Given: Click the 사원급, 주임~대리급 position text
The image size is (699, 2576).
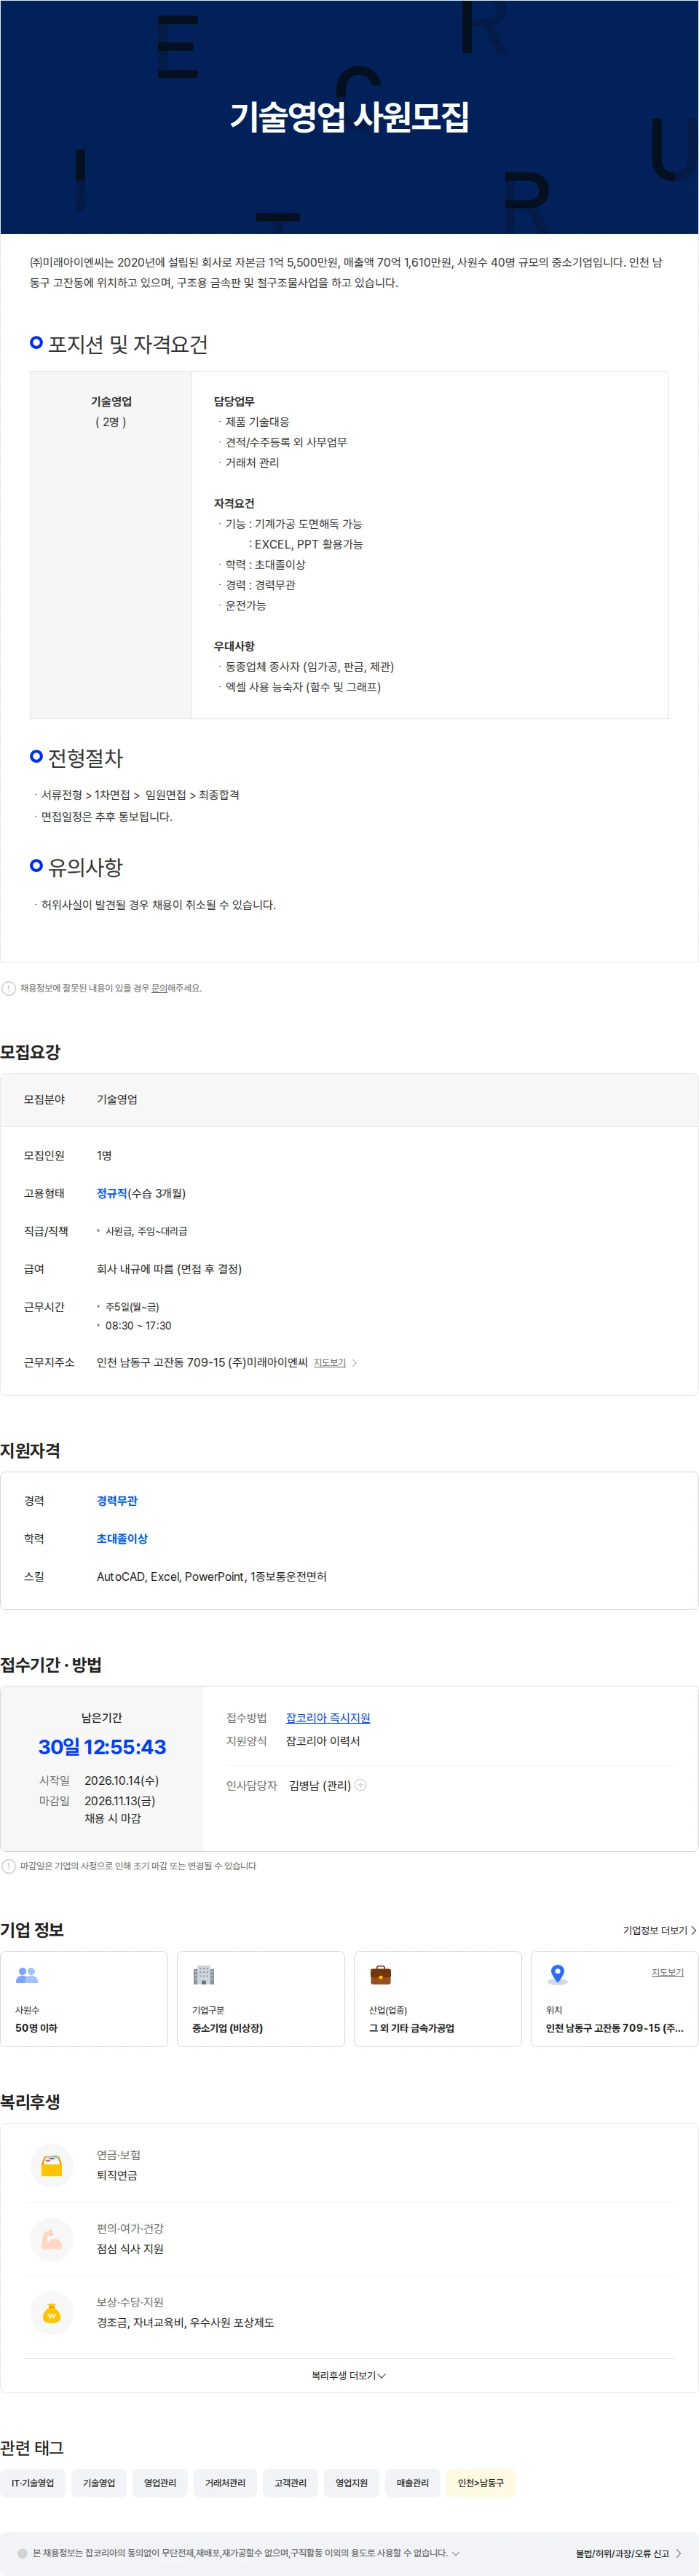Looking at the screenshot, I should point(146,1231).
